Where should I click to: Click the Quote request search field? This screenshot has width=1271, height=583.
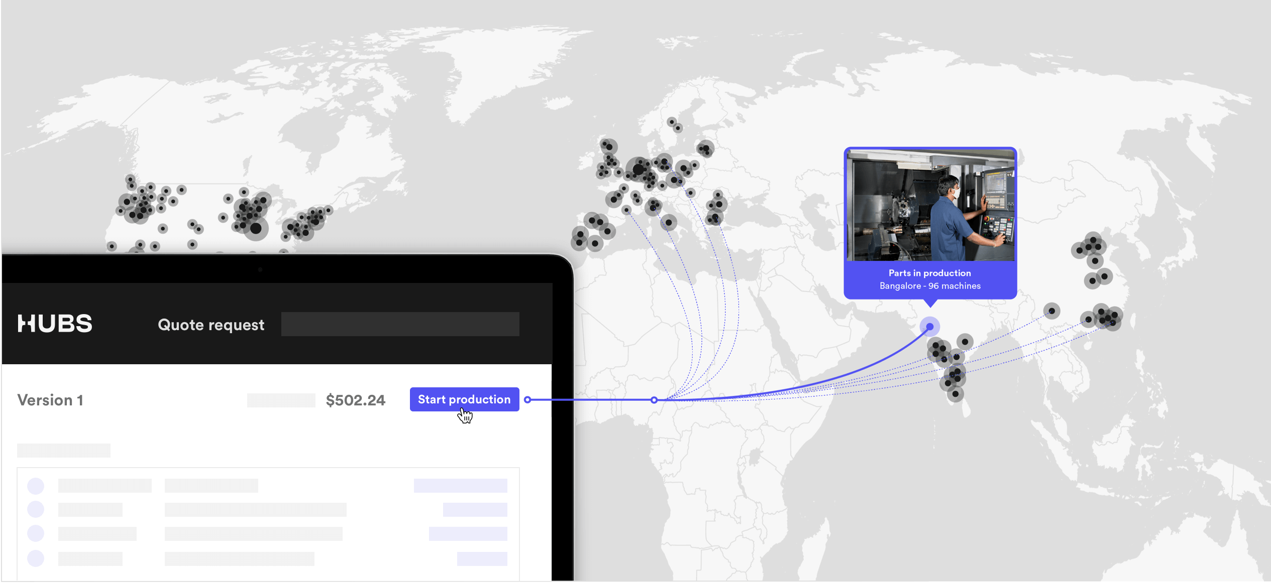400,324
